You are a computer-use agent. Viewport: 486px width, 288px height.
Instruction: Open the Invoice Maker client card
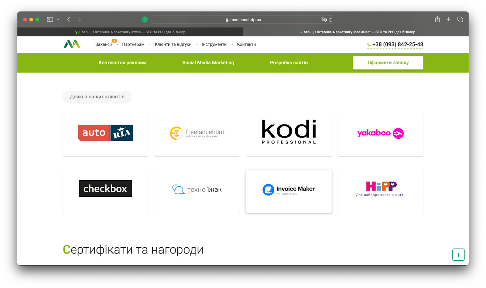click(289, 191)
